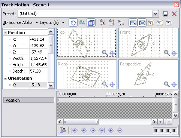Click the zoom magnifier in Perspective view
The width and height of the screenshot is (181, 138).
pos(167,85)
